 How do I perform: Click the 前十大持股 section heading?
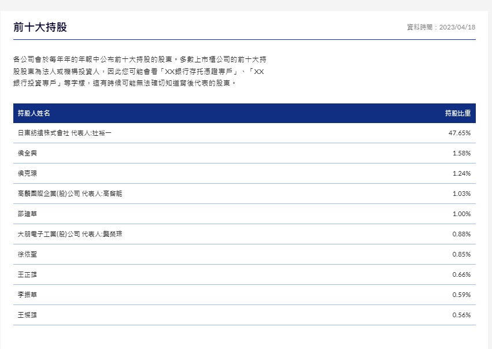coord(40,27)
